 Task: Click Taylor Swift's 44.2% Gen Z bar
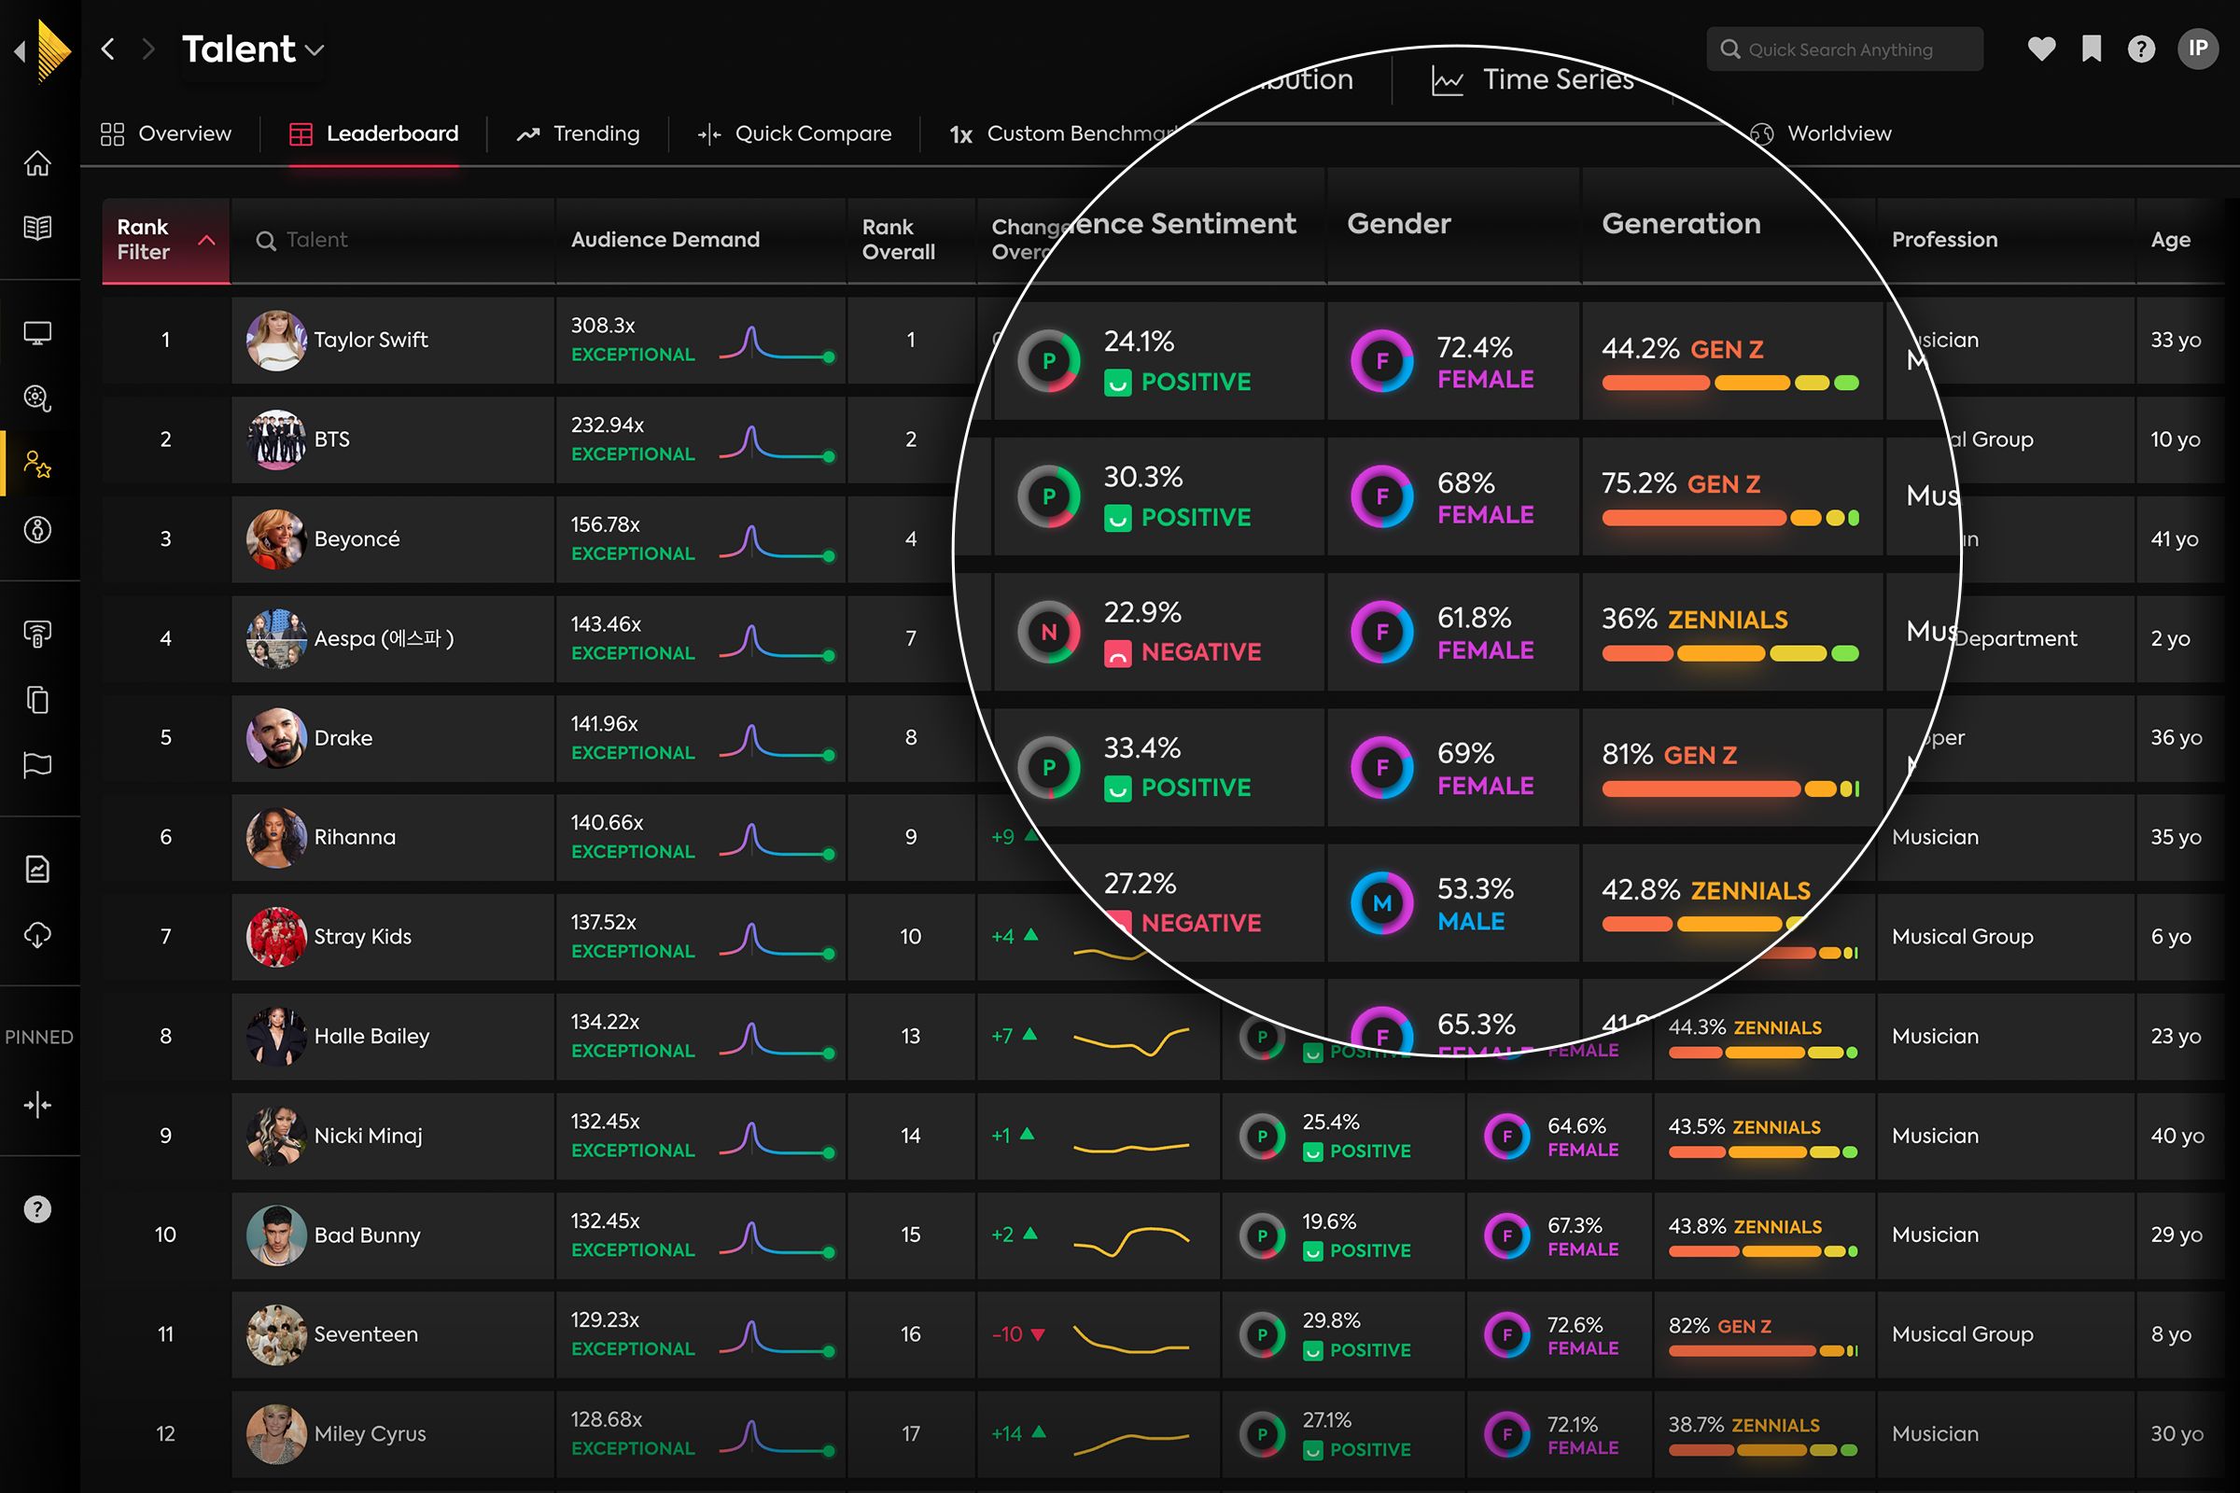(x=1729, y=383)
